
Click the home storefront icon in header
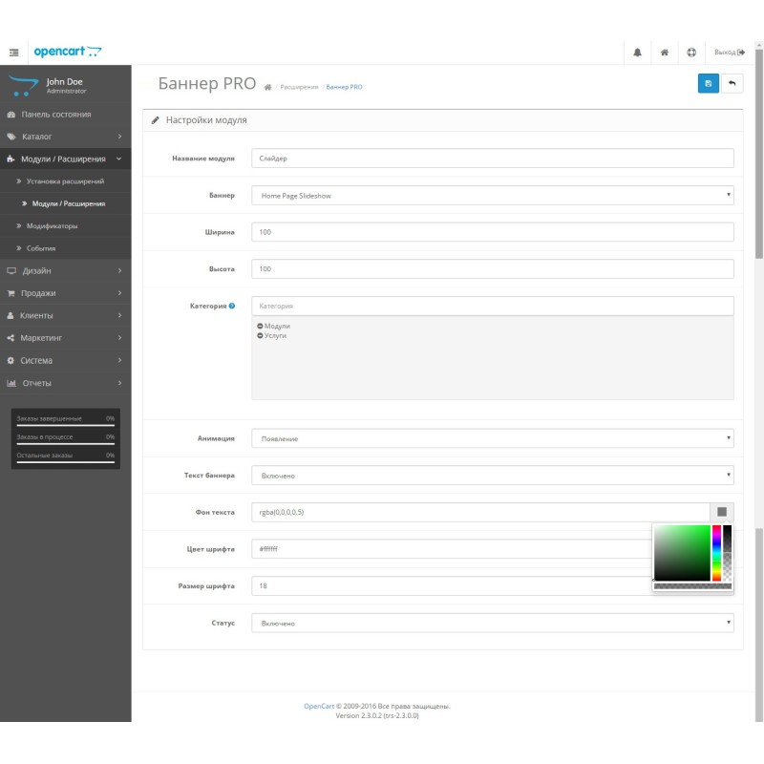click(x=664, y=53)
